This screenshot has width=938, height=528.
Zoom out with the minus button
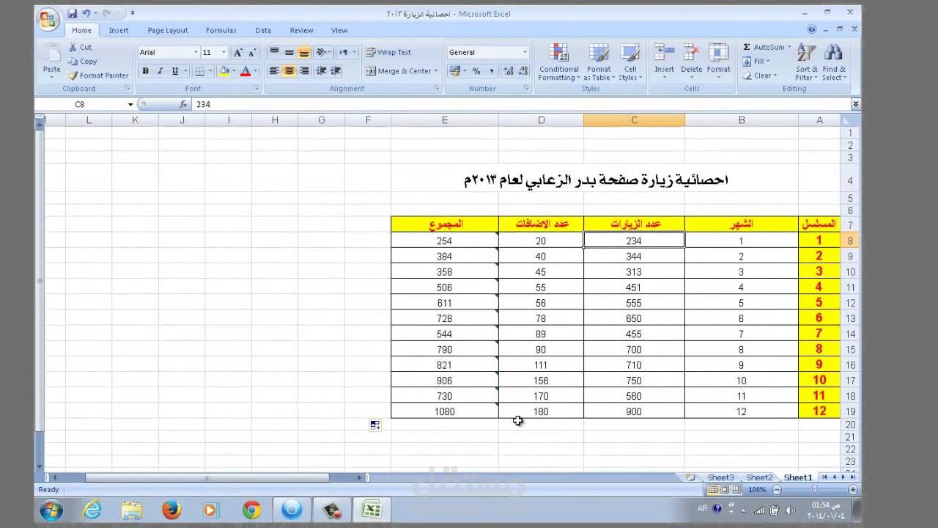[777, 489]
